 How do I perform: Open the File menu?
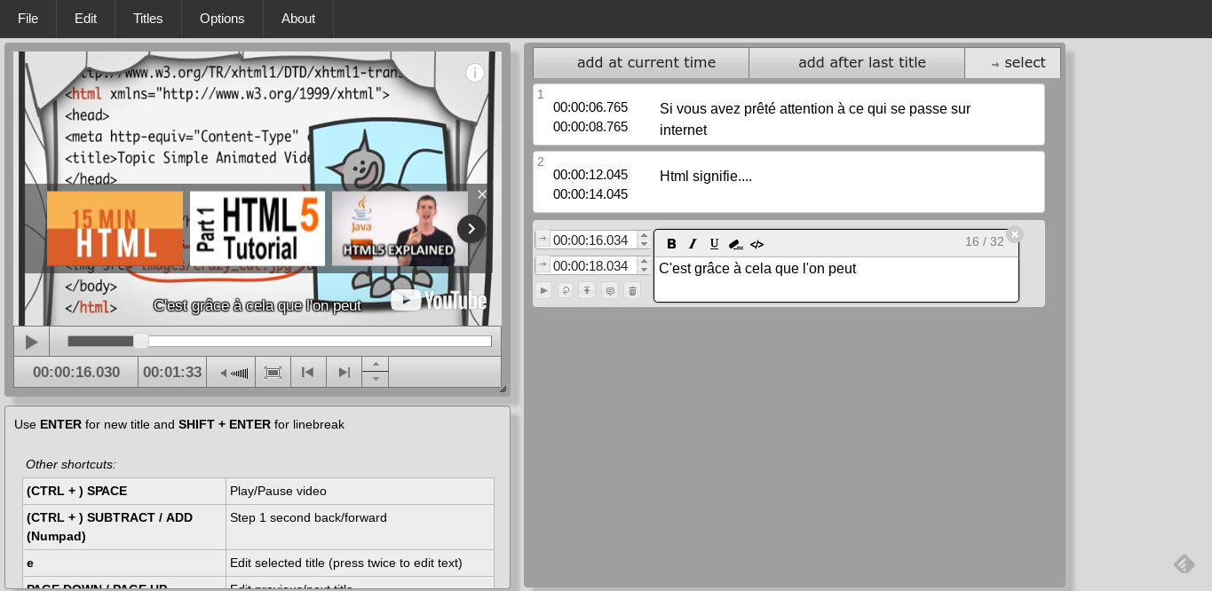tap(28, 19)
